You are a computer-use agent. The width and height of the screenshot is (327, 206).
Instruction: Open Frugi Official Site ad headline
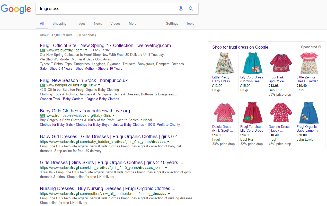(x=105, y=46)
